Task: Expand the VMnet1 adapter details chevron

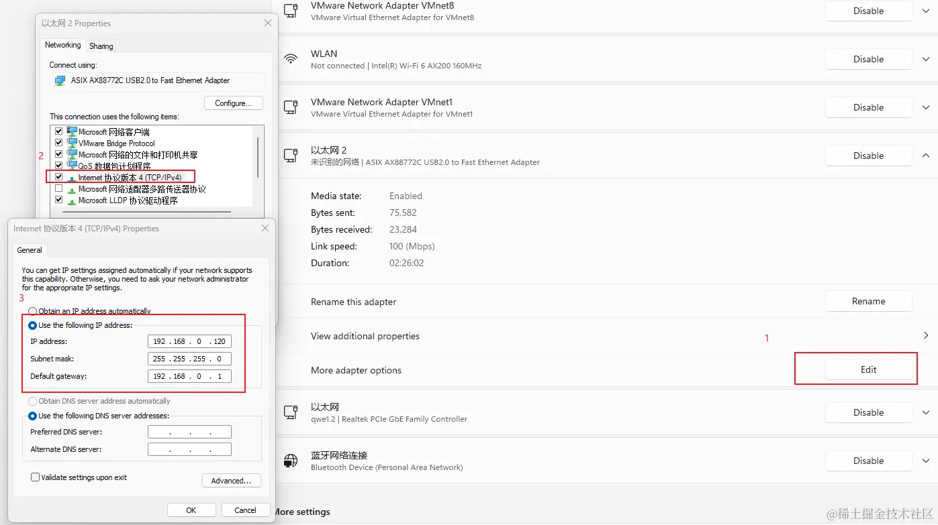Action: click(926, 107)
